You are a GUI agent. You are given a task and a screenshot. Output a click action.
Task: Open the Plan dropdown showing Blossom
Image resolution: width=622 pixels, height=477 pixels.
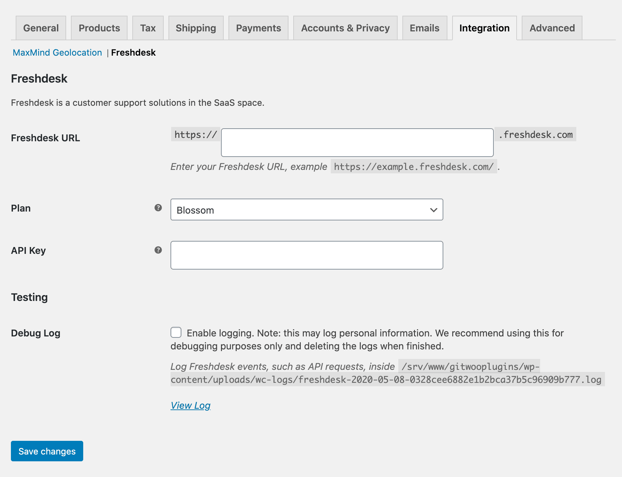[x=307, y=209]
